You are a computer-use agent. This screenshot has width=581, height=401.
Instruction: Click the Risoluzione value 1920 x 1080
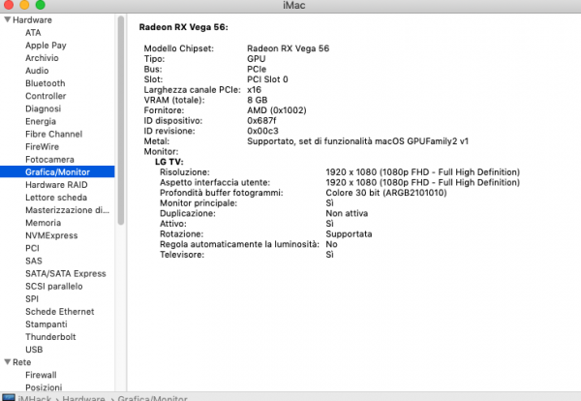pyautogui.click(x=423, y=172)
